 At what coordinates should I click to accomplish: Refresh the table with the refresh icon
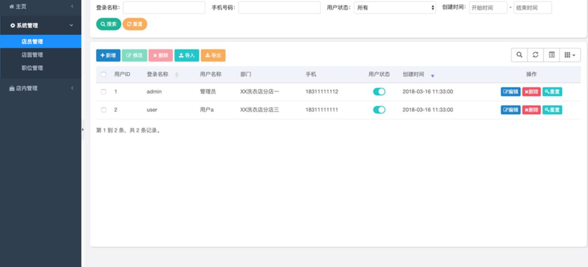(535, 55)
